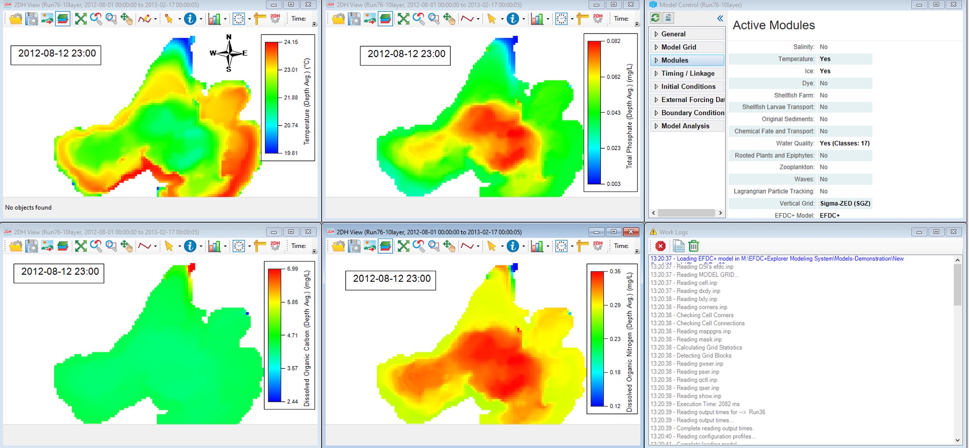Screen dimensions: 969x448
Task: Select the pan hand tool in Total Phosphate view
Action: 449,19
